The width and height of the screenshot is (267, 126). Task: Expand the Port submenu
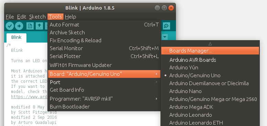pos(104,82)
